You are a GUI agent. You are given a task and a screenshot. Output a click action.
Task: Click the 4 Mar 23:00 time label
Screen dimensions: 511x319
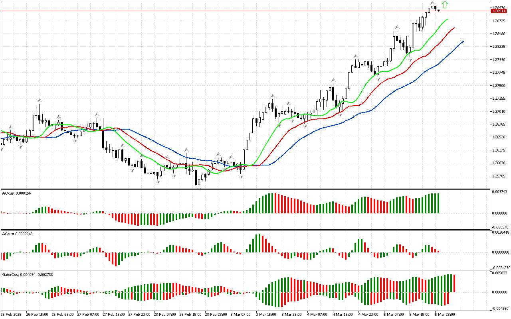(369, 315)
